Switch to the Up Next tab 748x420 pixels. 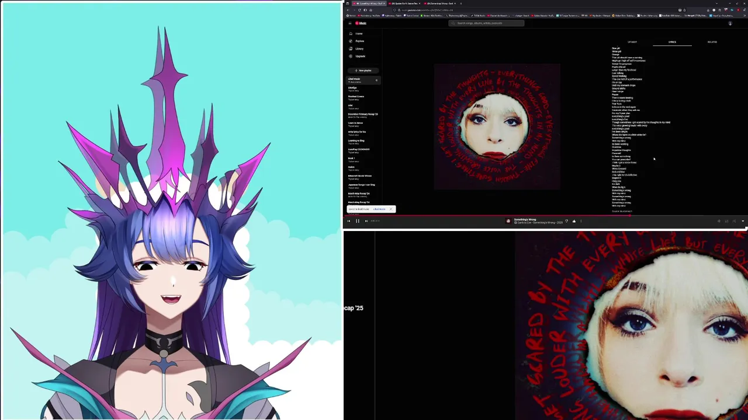click(x=632, y=42)
